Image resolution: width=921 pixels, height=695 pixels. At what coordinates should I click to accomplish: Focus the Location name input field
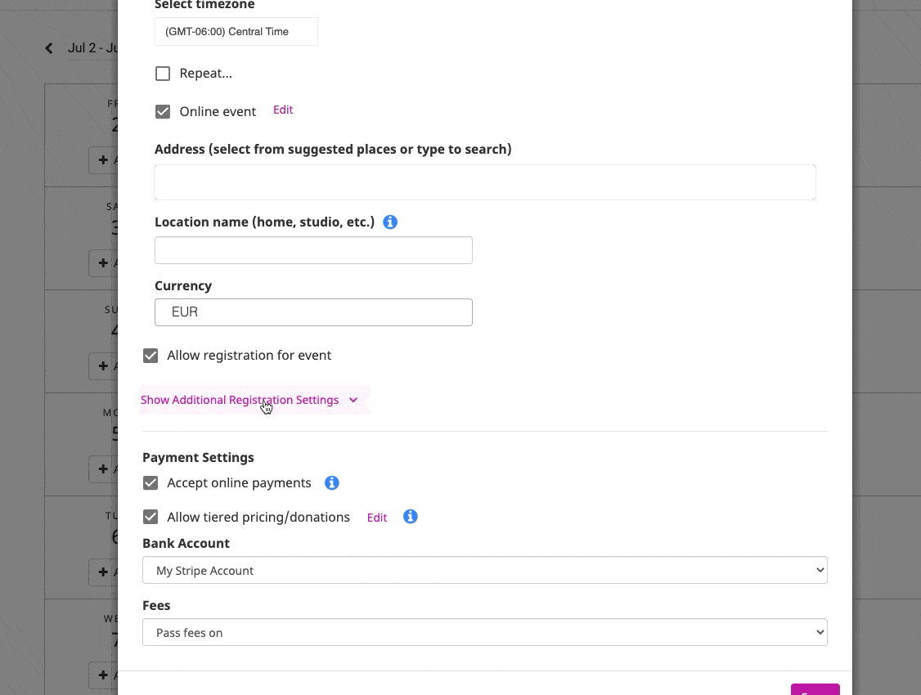(313, 250)
